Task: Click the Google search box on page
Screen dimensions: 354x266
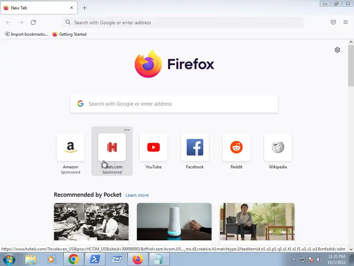Action: [174, 104]
